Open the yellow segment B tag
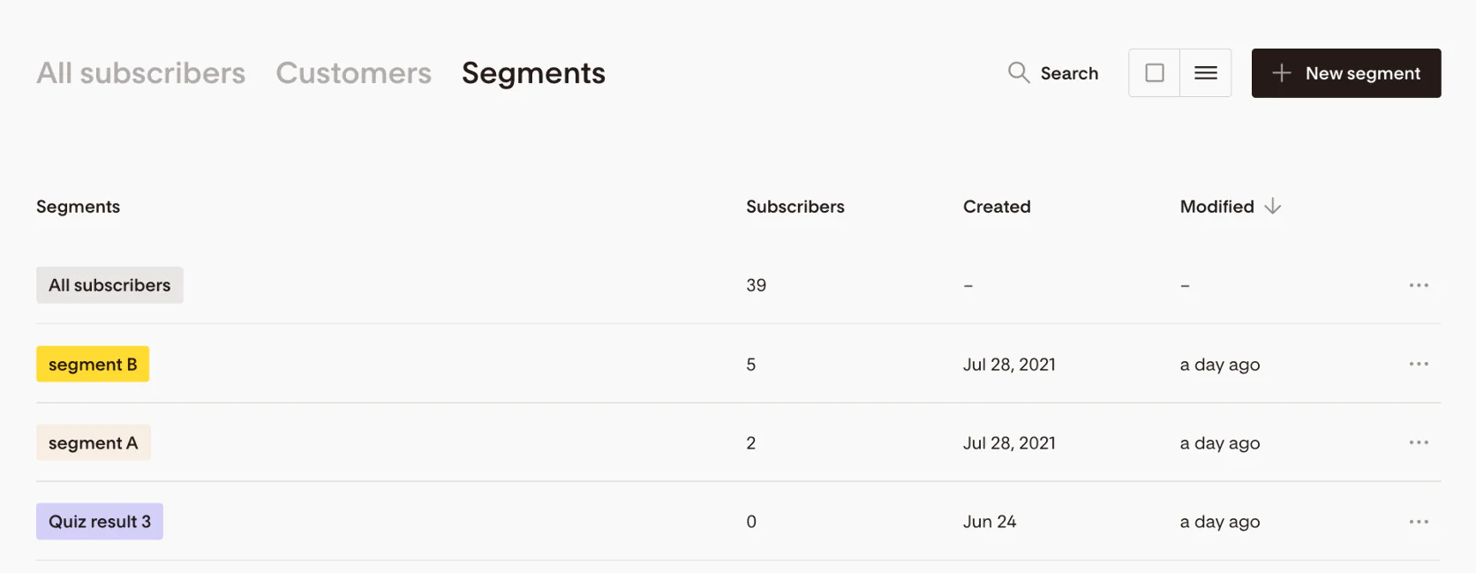The image size is (1476, 573). (x=93, y=364)
